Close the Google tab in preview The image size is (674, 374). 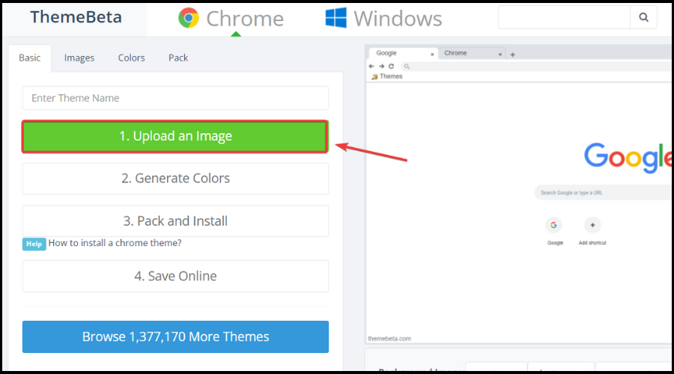pos(432,54)
